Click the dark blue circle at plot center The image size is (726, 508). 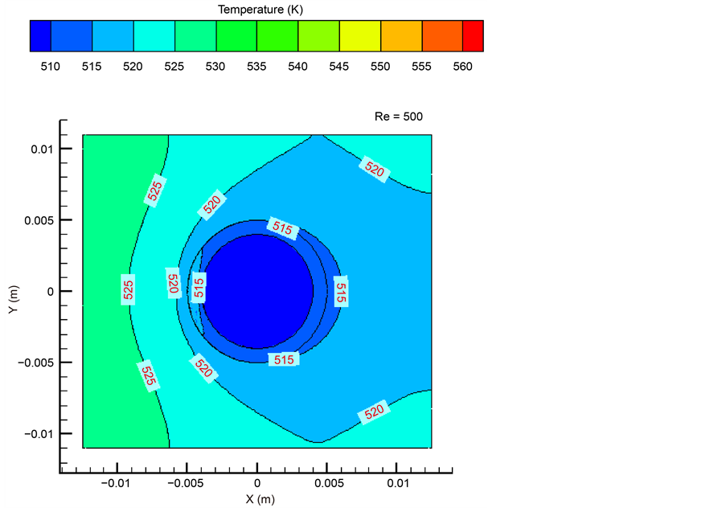(x=257, y=291)
